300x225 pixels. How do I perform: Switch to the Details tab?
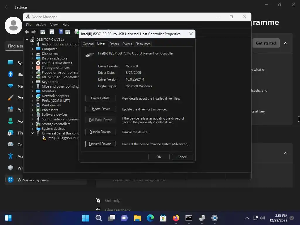[x=114, y=44]
